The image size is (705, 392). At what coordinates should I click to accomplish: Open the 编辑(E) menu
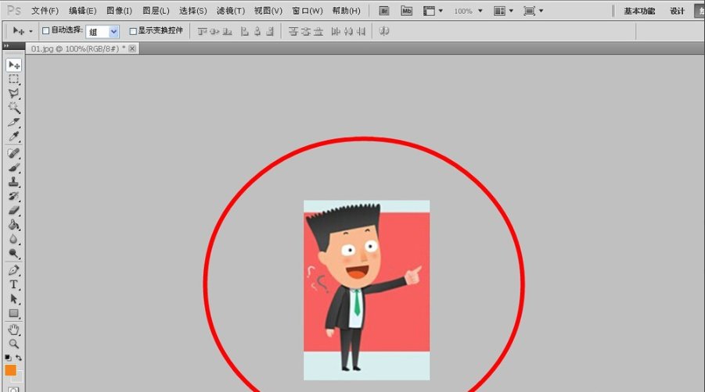point(83,11)
